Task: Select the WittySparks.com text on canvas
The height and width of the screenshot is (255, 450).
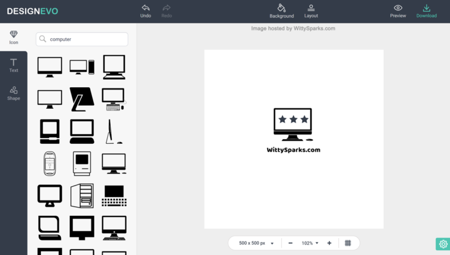Action: click(x=294, y=150)
